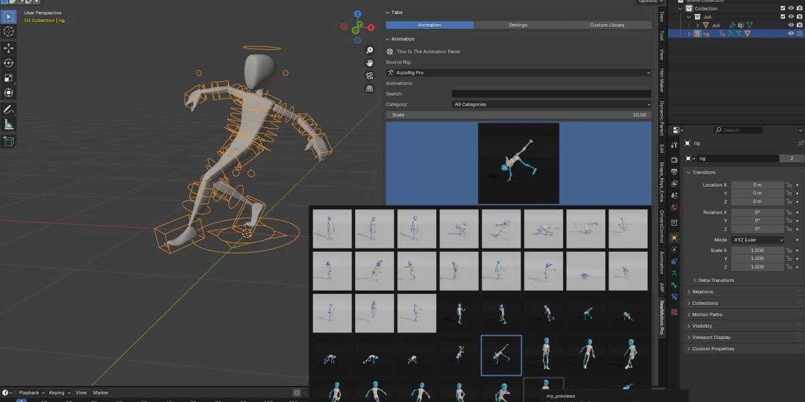Open the Source Rig dropdown showing AutoRig Pro
The width and height of the screenshot is (805, 402).
coord(517,72)
